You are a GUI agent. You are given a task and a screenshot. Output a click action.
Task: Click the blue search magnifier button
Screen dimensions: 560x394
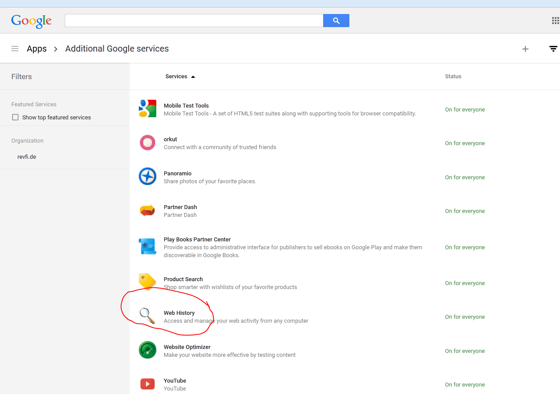[x=336, y=21]
